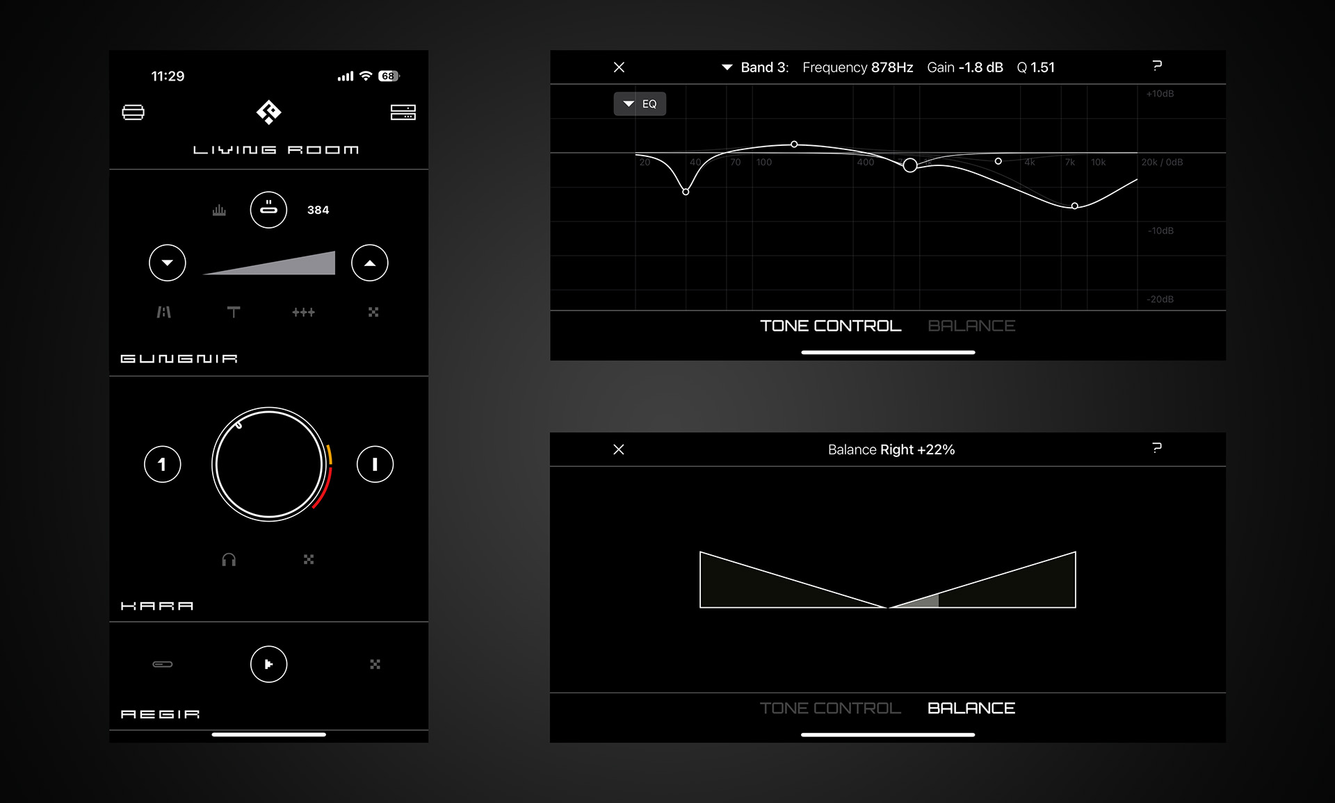Click the top-left stacked device icon
Image resolution: width=1335 pixels, height=803 pixels.
pyautogui.click(x=133, y=112)
